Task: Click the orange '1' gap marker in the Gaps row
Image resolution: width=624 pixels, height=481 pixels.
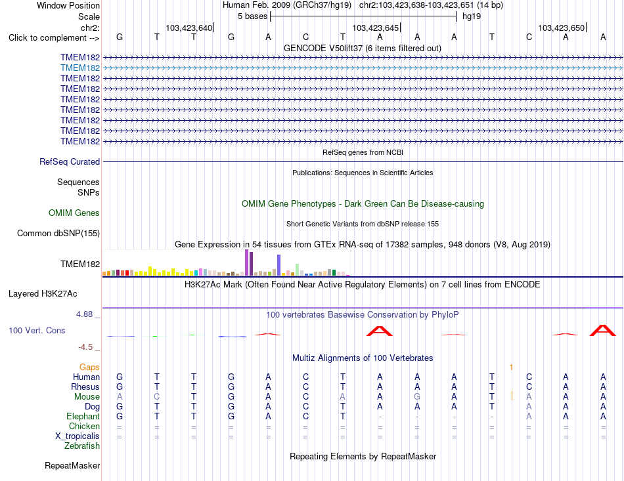Action: point(511,367)
